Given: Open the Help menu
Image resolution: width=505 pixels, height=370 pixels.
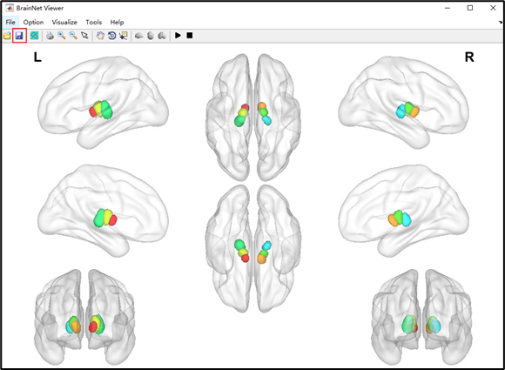Looking at the screenshot, I should pyautogui.click(x=117, y=23).
